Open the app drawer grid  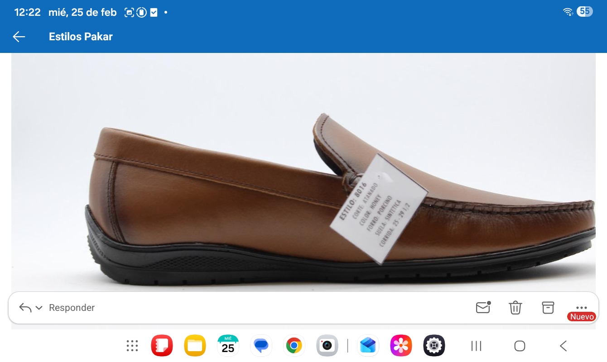(132, 346)
